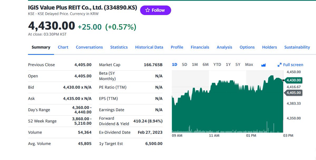The width and height of the screenshot is (316, 160).
Task: Click the Forward Dividend & Yield value
Action: [148, 121]
